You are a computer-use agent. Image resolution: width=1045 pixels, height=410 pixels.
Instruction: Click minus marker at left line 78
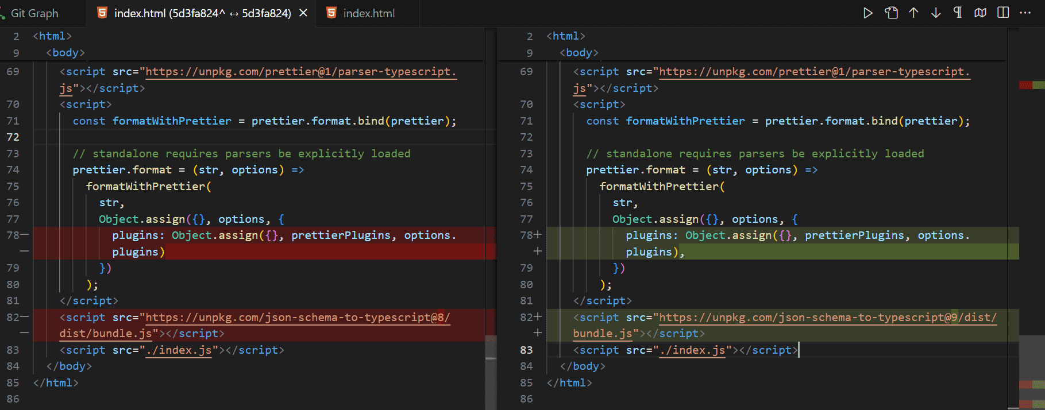click(x=25, y=235)
